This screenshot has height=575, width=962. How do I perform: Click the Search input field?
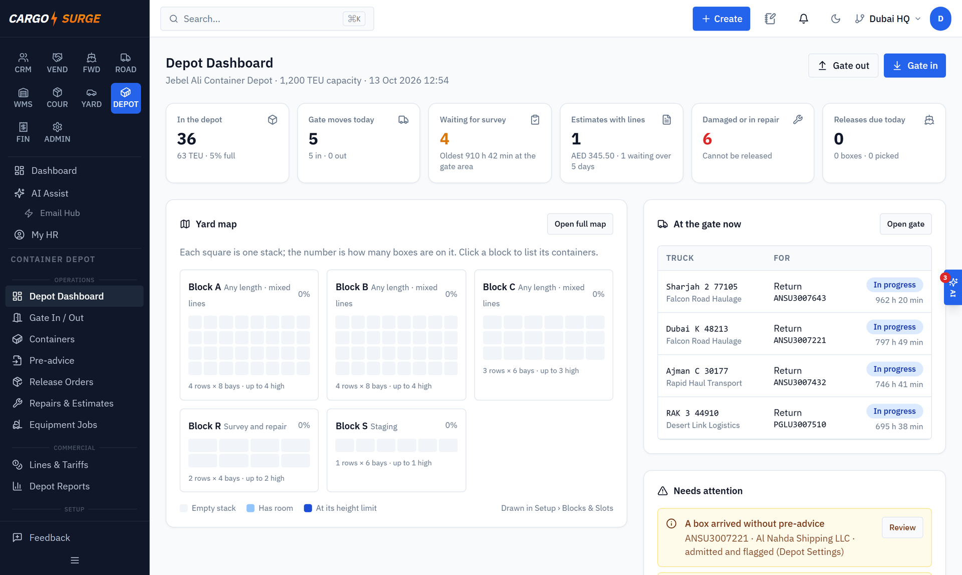[267, 19]
